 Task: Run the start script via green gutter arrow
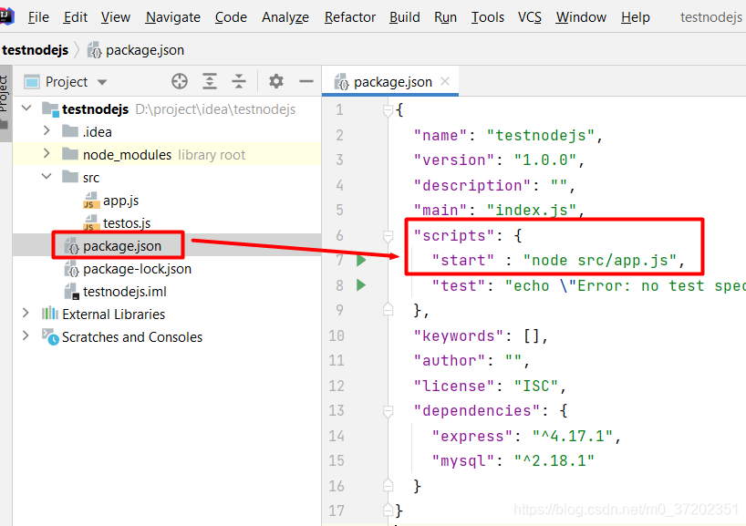click(x=360, y=259)
